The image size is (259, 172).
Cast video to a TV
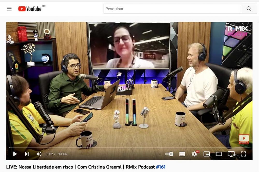(231, 154)
